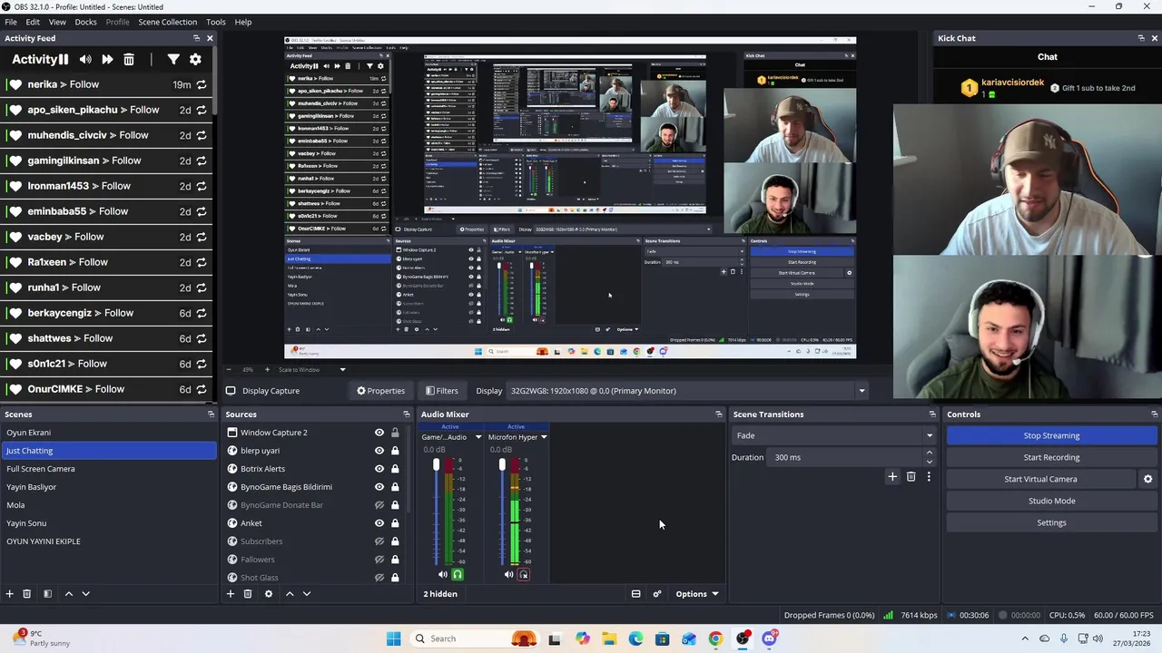Show hidden icons in system tray
The height and width of the screenshot is (653, 1162).
click(1025, 638)
